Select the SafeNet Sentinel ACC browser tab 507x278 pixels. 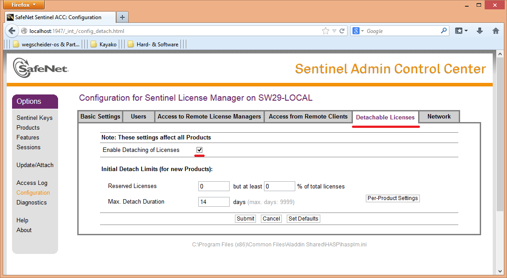tap(60, 17)
